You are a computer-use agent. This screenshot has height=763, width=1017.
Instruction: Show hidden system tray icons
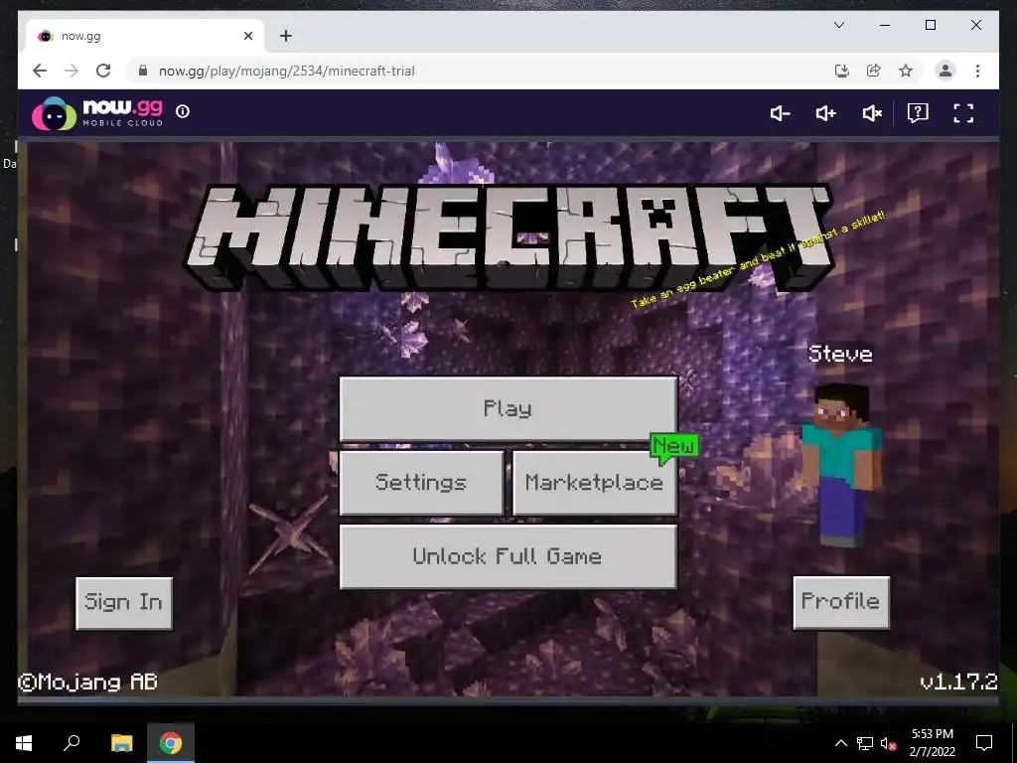[x=840, y=743]
